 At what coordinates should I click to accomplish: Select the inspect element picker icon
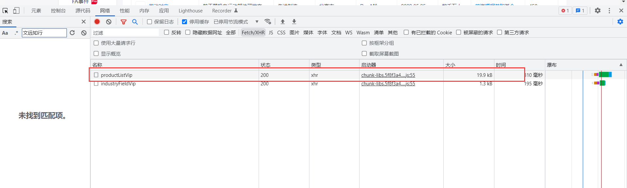pos(5,11)
